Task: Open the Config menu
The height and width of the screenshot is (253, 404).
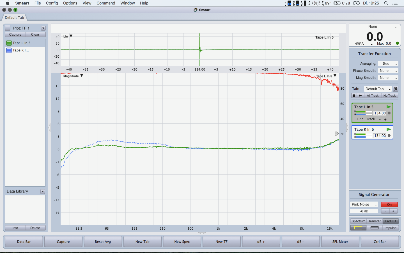Action: pos(52,3)
